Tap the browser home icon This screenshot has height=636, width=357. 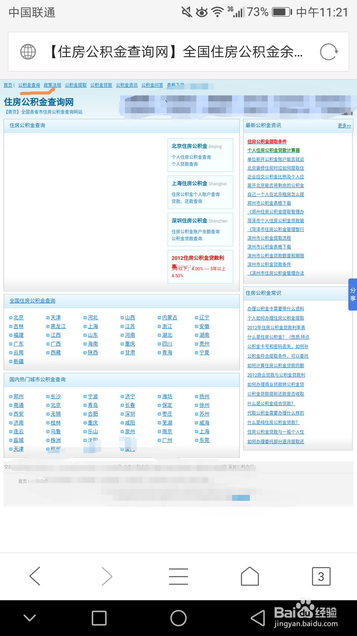tap(250, 576)
